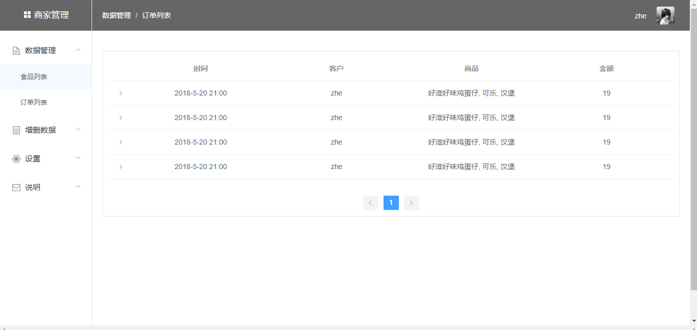The height and width of the screenshot is (330, 697).
Task: Click the grid icon beside 商家管理
Action: coord(27,15)
